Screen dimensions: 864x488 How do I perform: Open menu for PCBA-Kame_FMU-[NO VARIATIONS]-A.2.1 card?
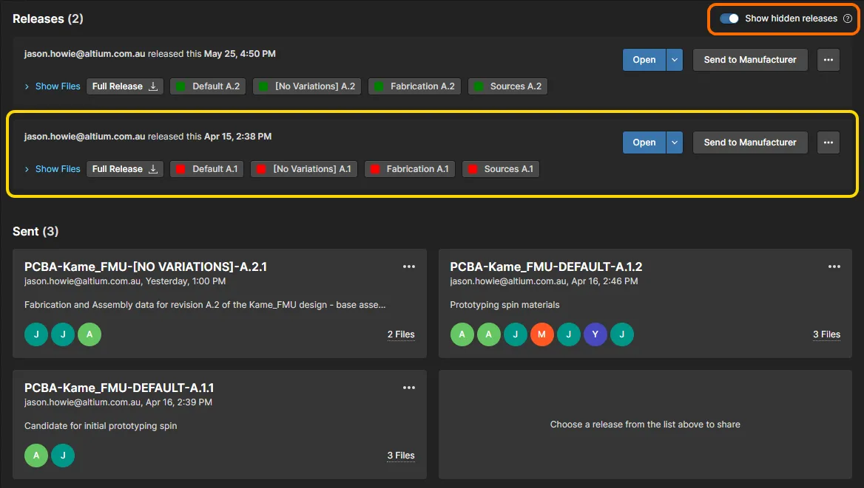[409, 267]
